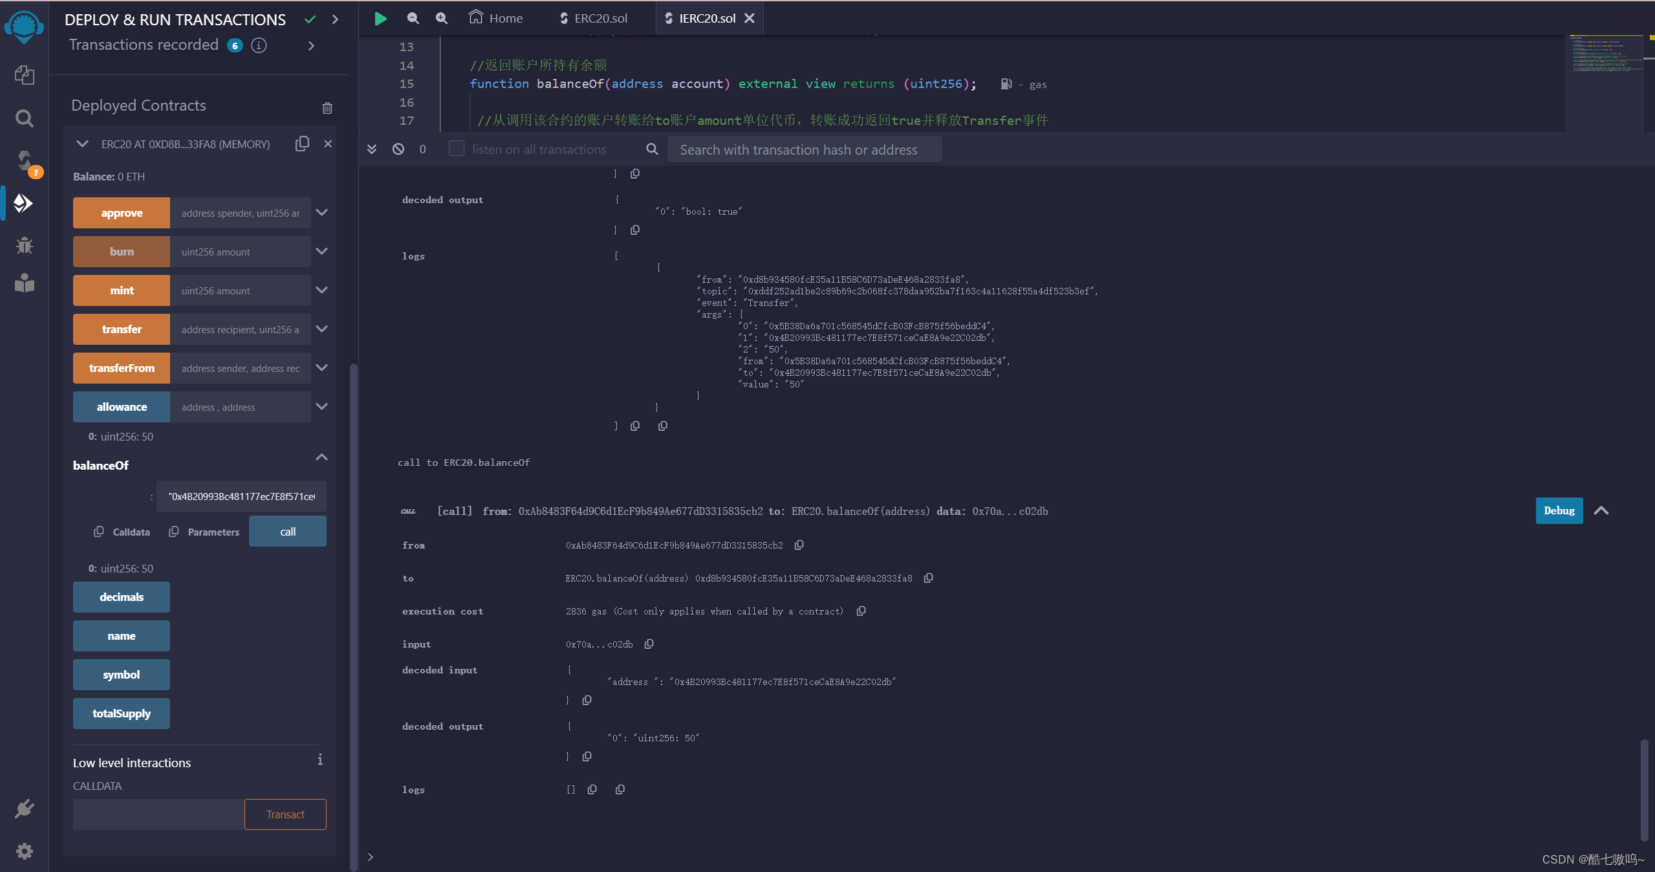Screen dimensions: 1655x872
Task: Copy the Calldata of balanceOf
Action: click(x=98, y=532)
